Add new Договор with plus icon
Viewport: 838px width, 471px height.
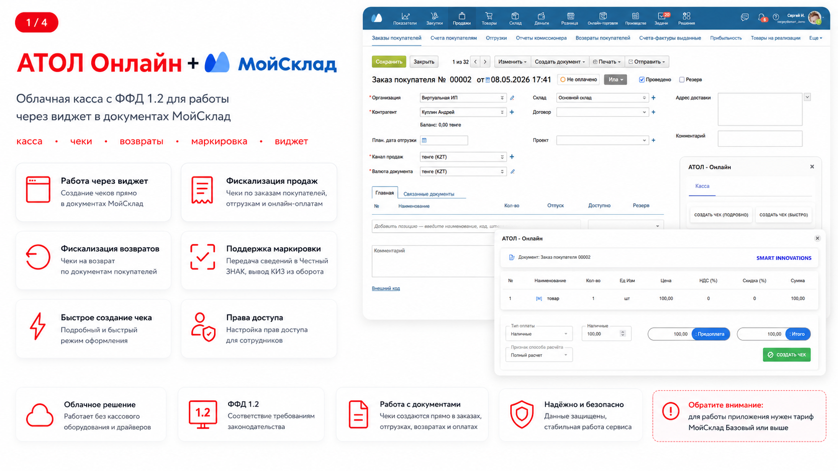(x=654, y=112)
